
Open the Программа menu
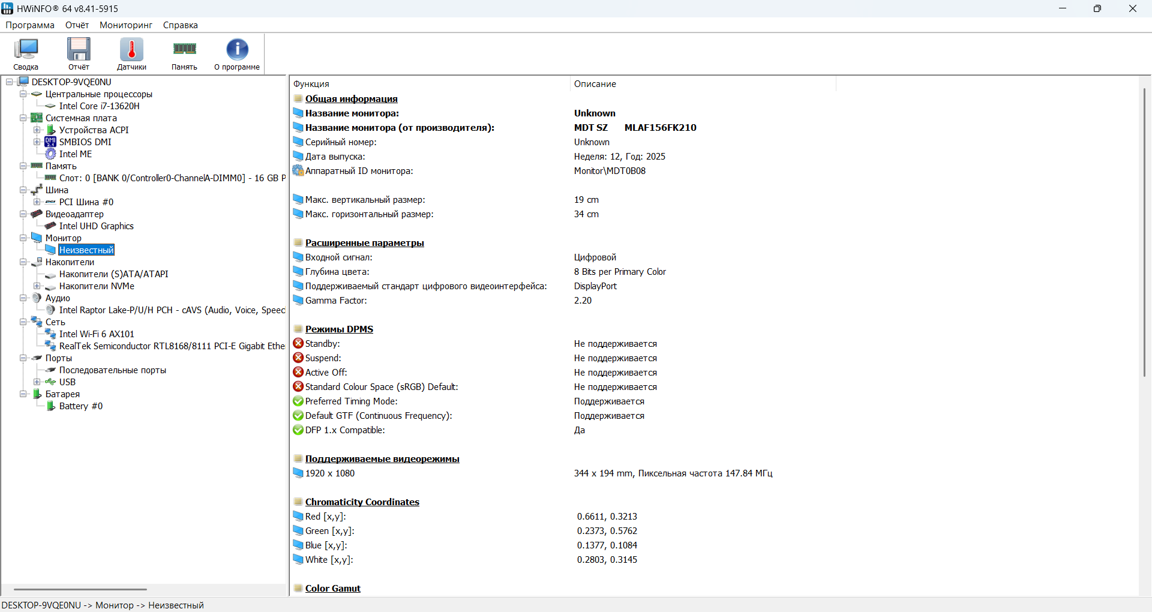click(30, 25)
